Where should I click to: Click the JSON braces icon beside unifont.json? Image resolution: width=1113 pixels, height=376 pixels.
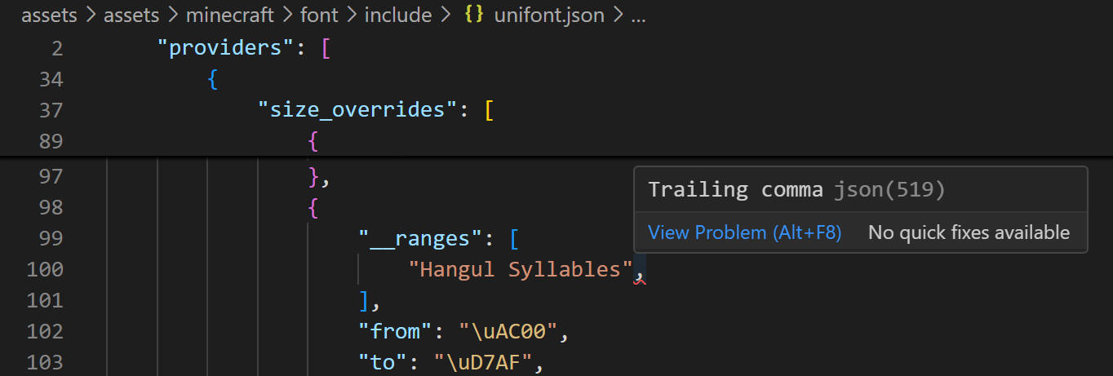coord(473,16)
